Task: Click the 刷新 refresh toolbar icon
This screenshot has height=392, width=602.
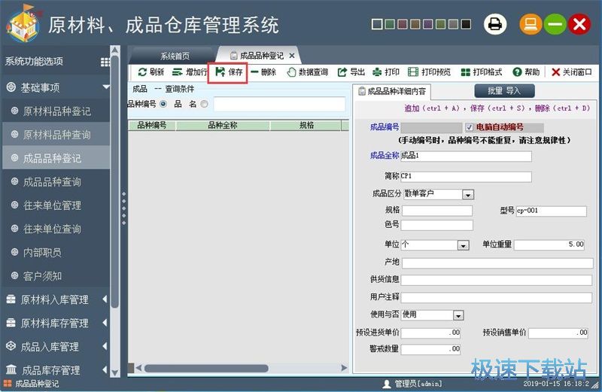Action: pyautogui.click(x=142, y=72)
